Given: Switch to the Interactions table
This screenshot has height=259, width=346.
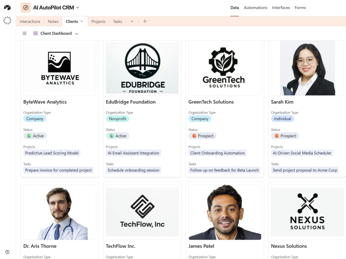Looking at the screenshot, I should coord(30,21).
